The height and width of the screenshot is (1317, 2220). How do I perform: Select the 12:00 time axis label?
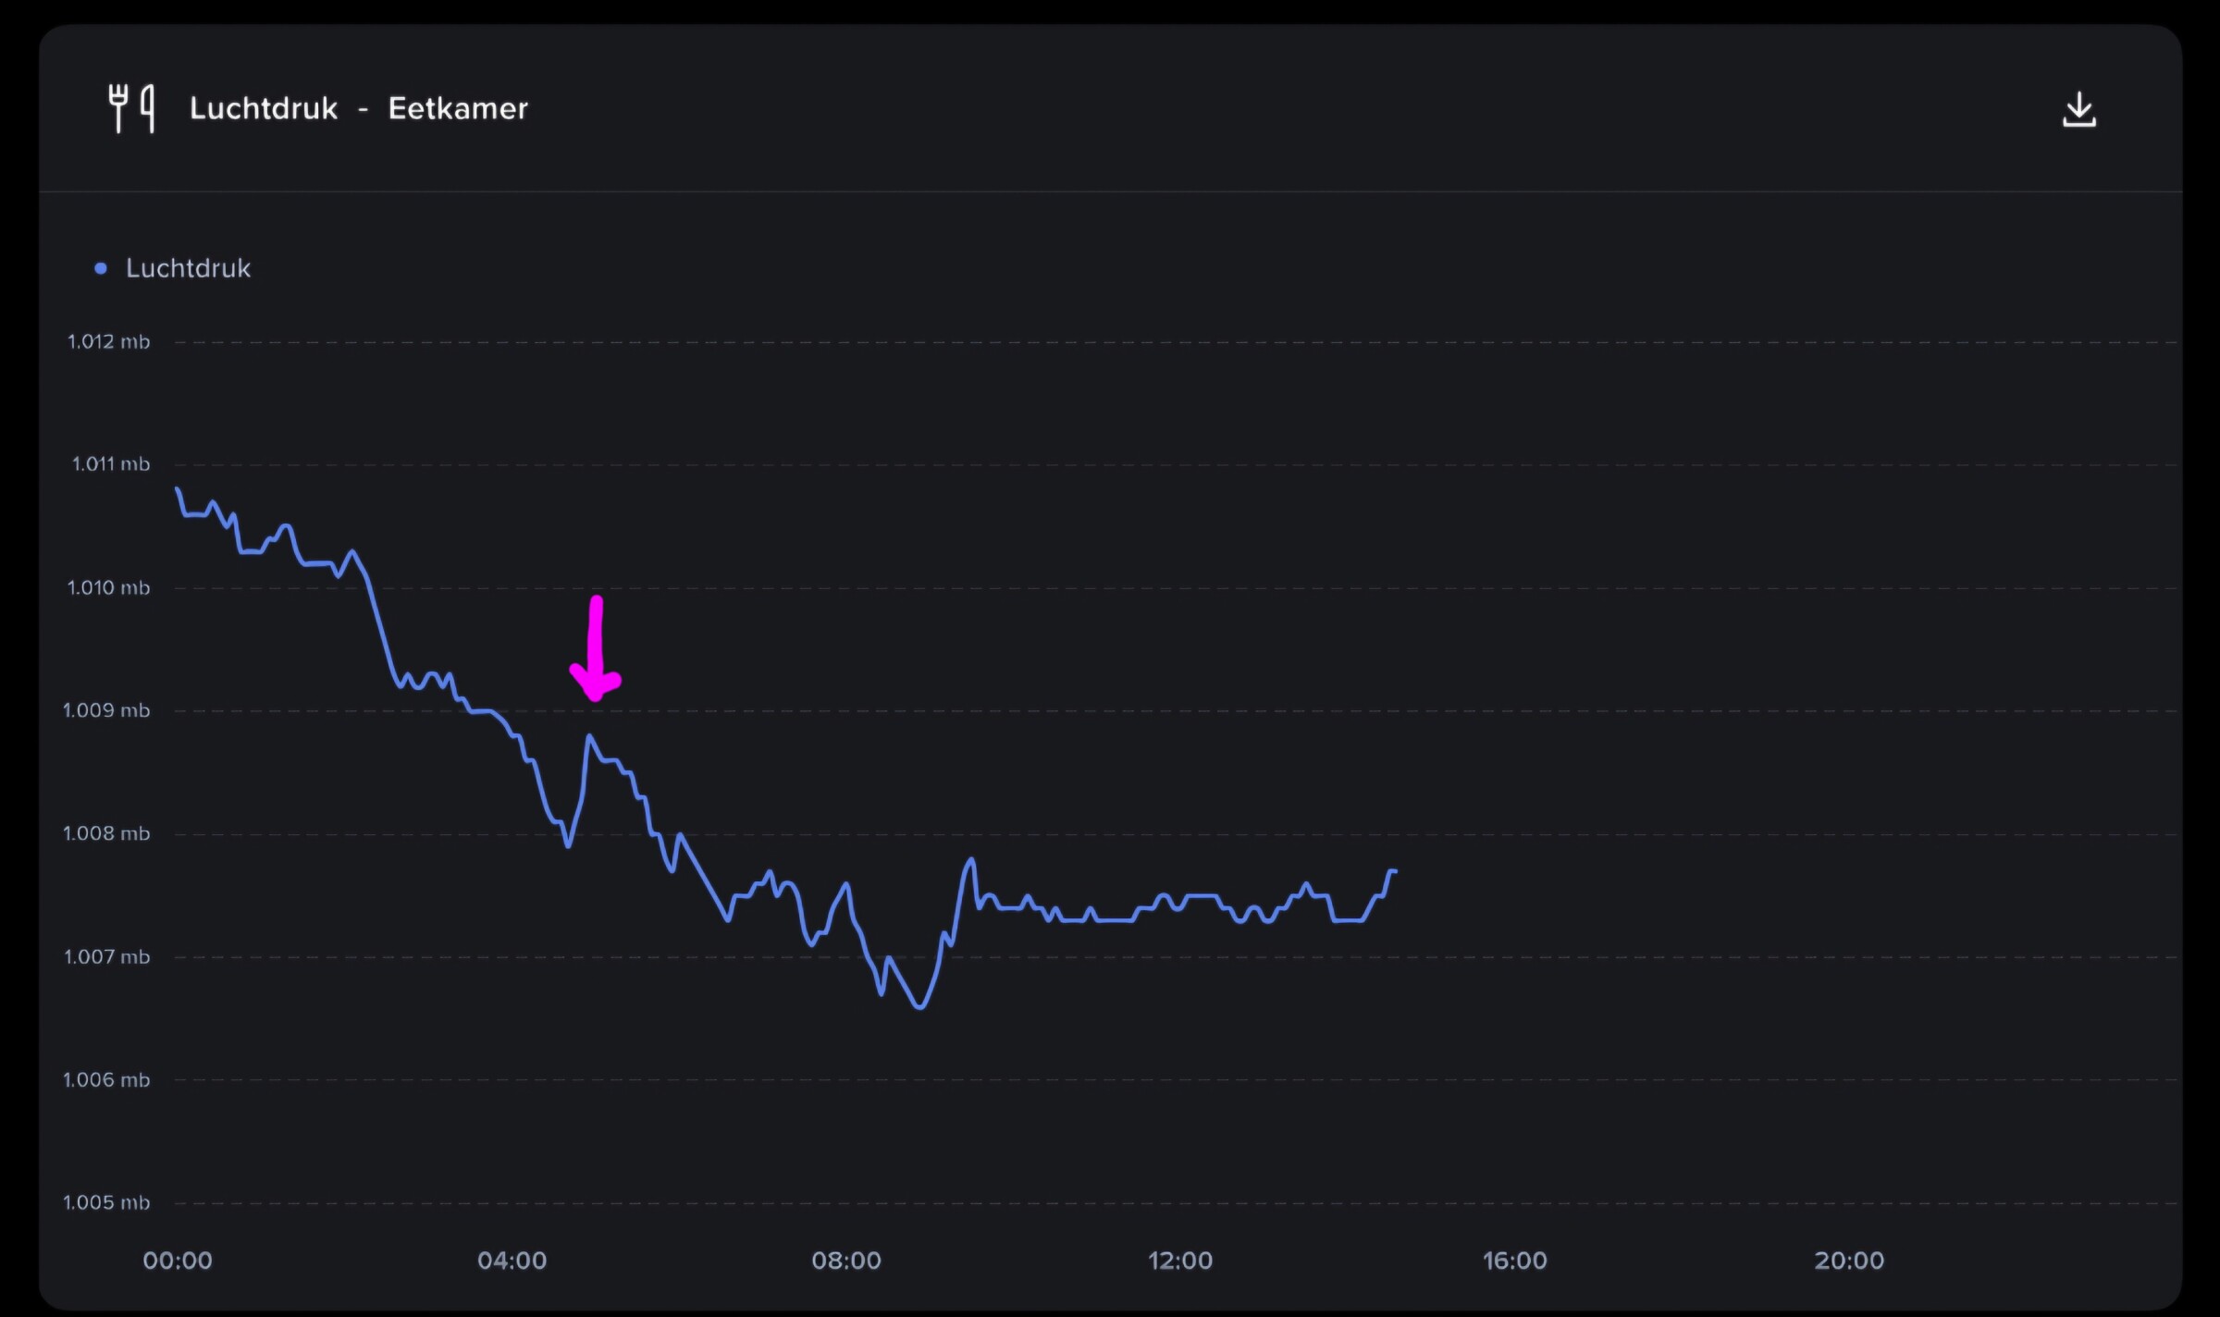pyautogui.click(x=1179, y=1260)
